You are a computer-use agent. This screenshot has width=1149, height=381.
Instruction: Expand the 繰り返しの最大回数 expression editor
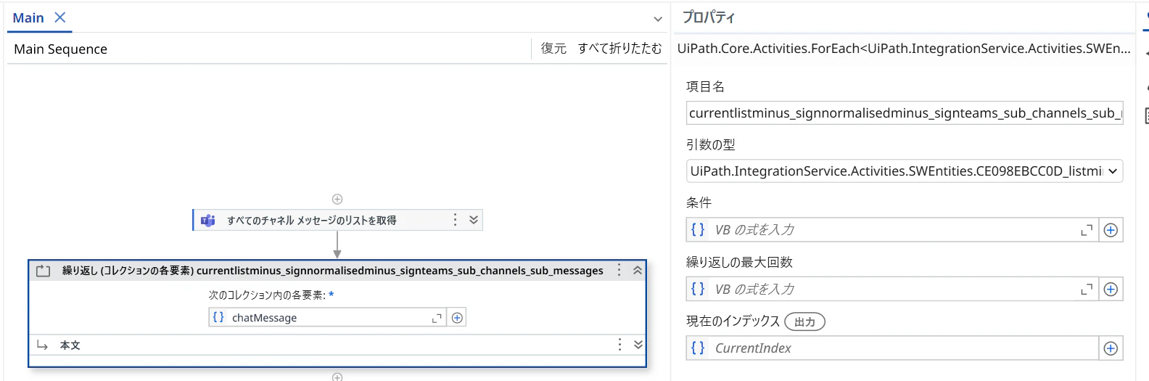(1087, 289)
